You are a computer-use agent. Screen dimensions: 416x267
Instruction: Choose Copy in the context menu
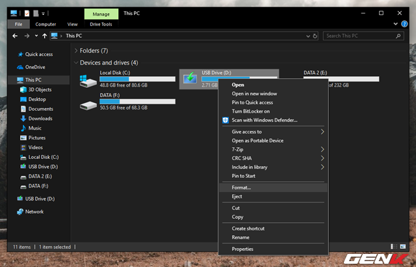tap(273, 217)
